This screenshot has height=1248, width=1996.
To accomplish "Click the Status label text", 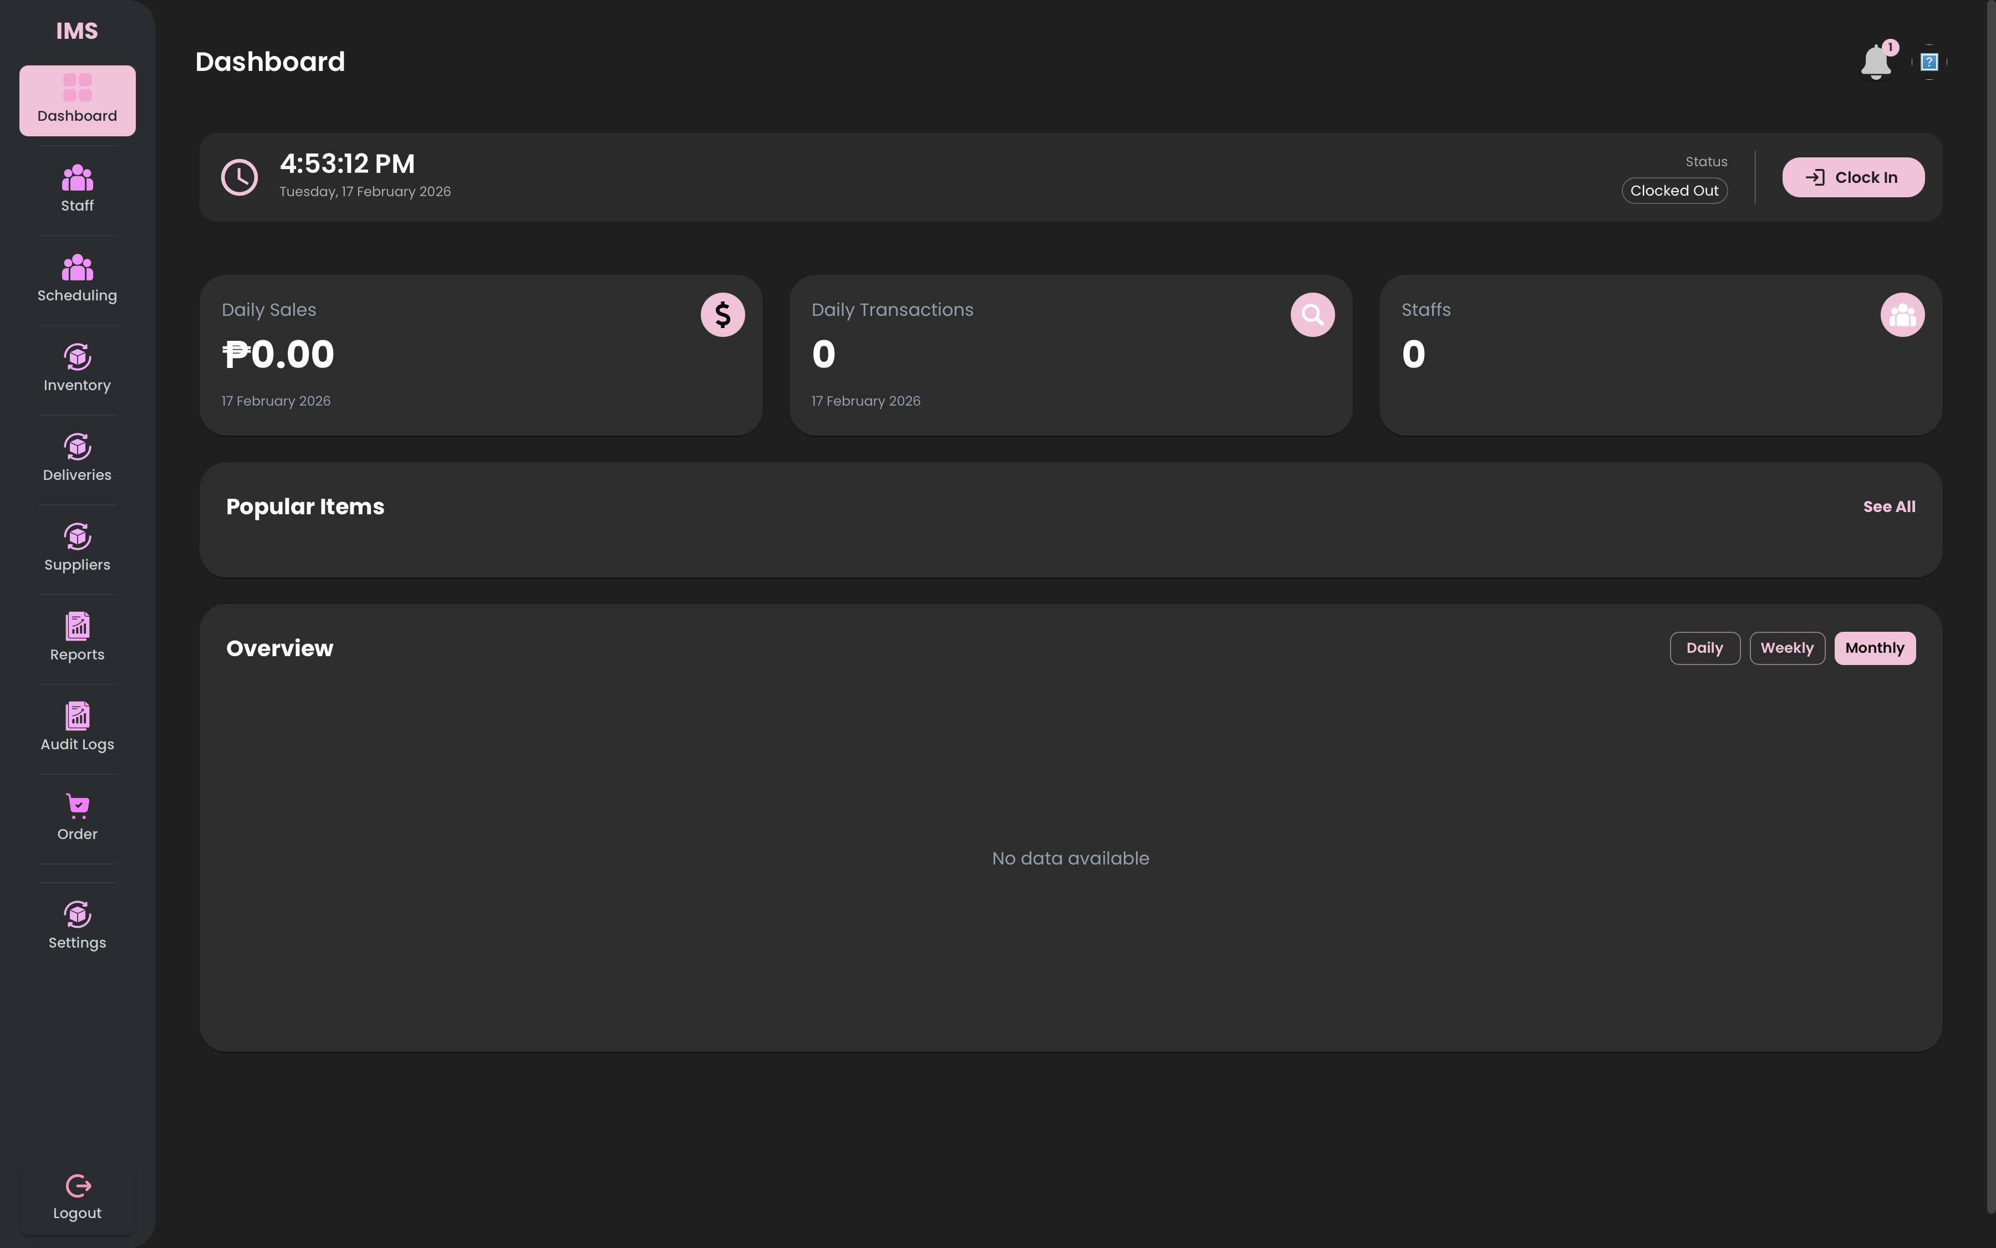I will pos(1706,162).
